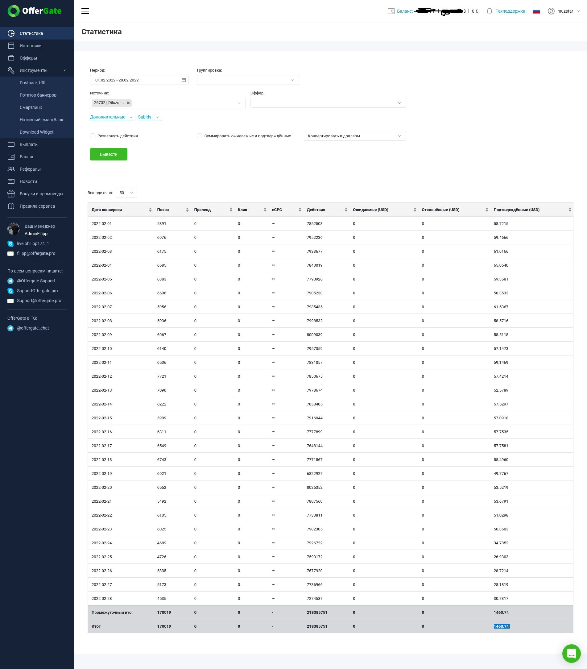This screenshot has width=587, height=669.
Task: Open the green chat widget button
Action: click(571, 653)
